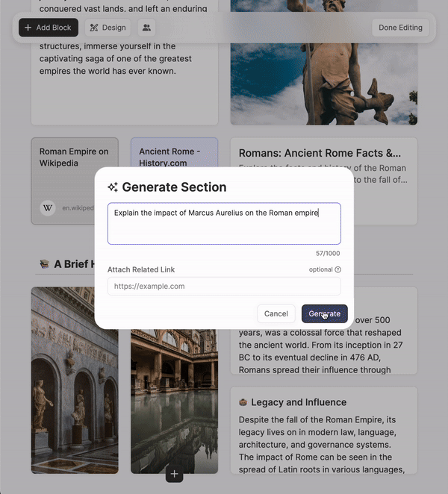Image resolution: width=448 pixels, height=494 pixels.
Task: Click Done Editing
Action: (x=400, y=28)
